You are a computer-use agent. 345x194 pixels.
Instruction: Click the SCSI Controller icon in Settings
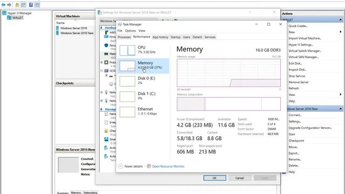[x=106, y=71]
